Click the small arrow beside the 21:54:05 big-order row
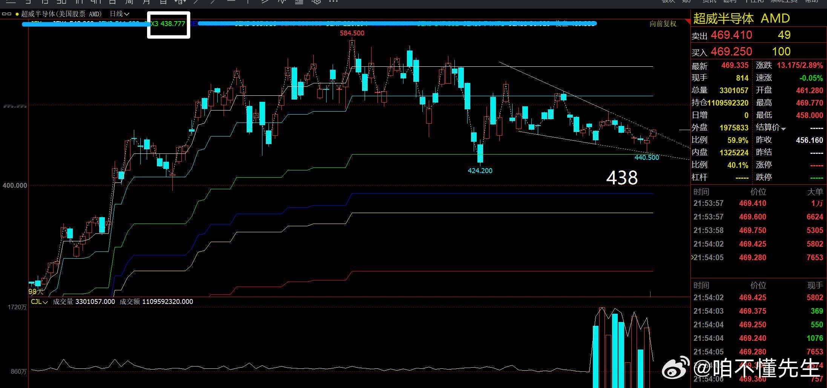The image size is (827, 388). tap(692, 258)
